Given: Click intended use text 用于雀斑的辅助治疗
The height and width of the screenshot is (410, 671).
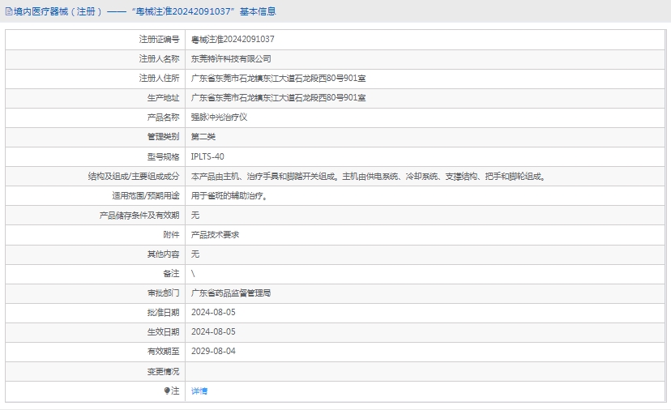Looking at the screenshot, I should 229,195.
